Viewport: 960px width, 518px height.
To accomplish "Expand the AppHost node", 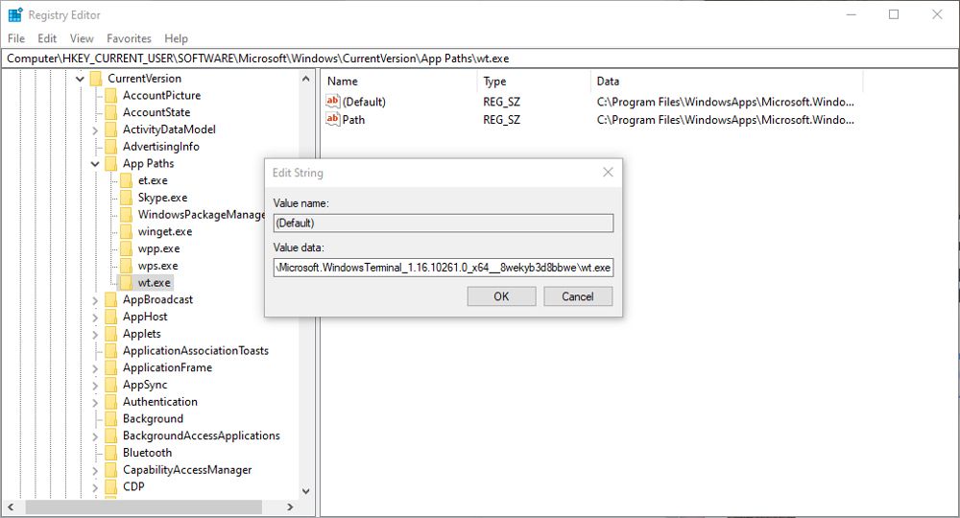I will pos(95,318).
